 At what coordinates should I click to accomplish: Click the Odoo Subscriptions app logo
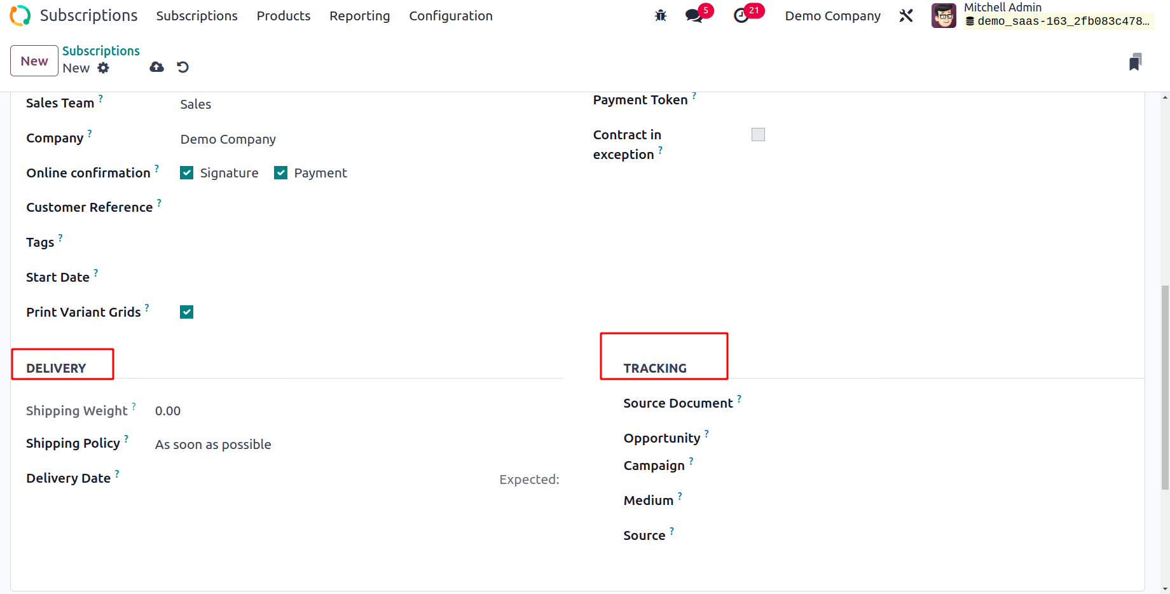pos(20,16)
